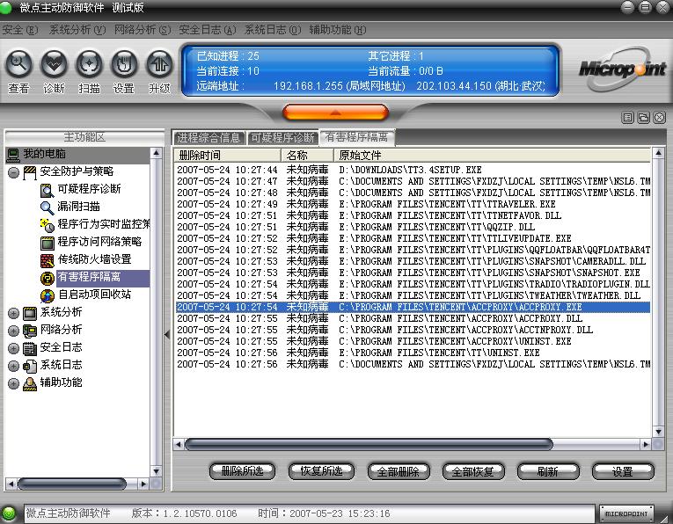This screenshot has height=524, width=673.
Task: Select the ACCTNPROXY.DLL quarantine row
Action: click(x=413, y=330)
